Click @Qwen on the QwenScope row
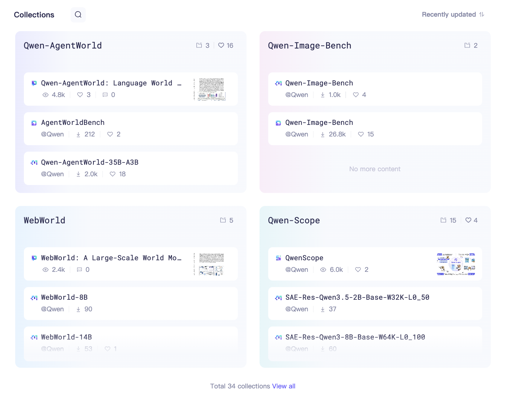The image size is (514, 396). tap(297, 270)
